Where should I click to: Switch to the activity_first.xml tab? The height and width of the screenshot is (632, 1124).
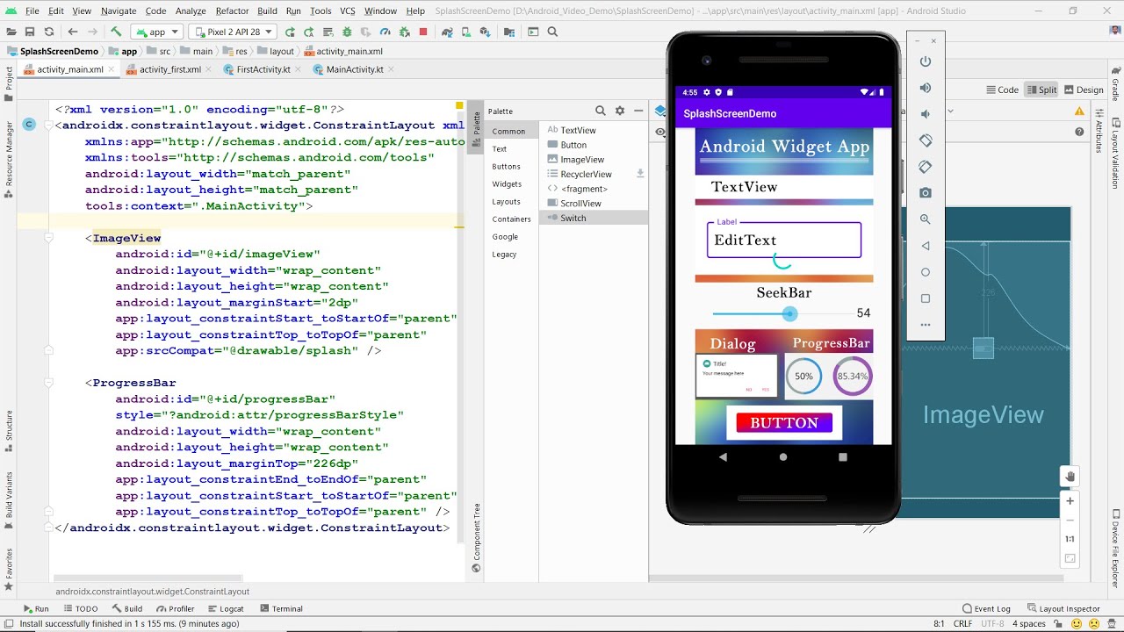pos(169,69)
